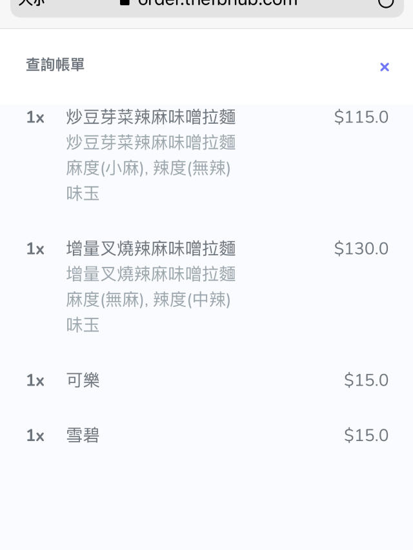This screenshot has height=550, width=413.
Task: Tap the 1x quantity beside 可樂
Action: (x=35, y=380)
